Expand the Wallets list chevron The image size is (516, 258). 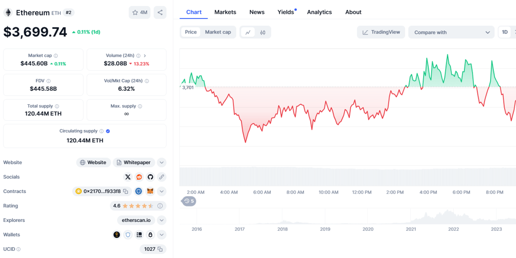click(x=162, y=235)
